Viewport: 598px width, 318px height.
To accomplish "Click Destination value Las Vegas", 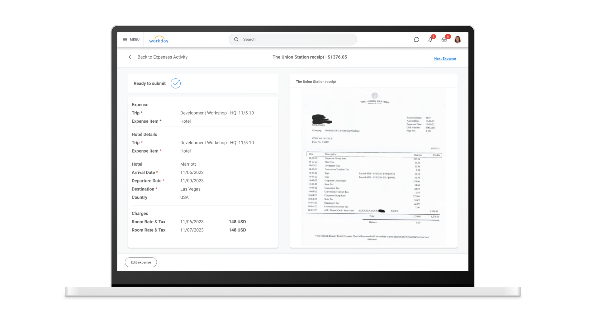I will click(x=190, y=189).
